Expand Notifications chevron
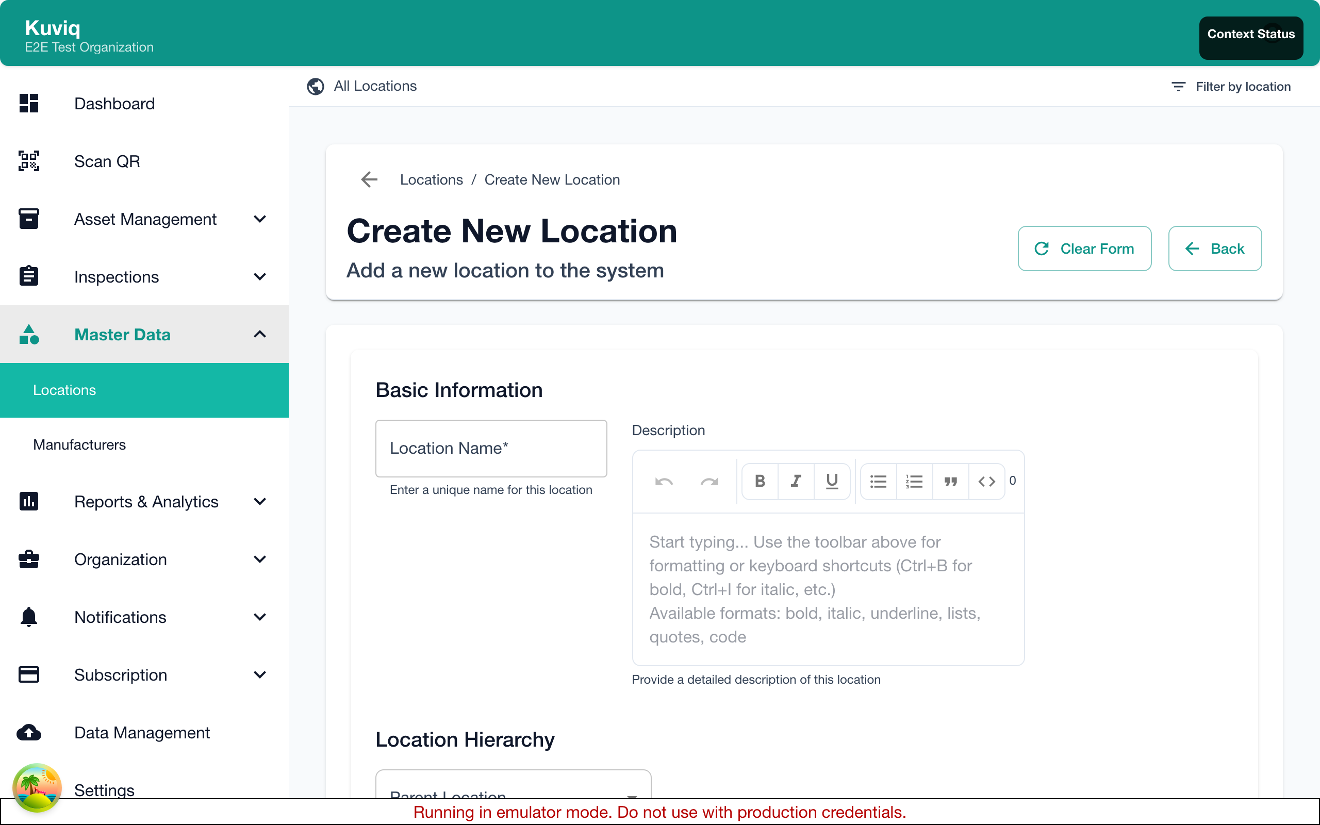 tap(260, 617)
